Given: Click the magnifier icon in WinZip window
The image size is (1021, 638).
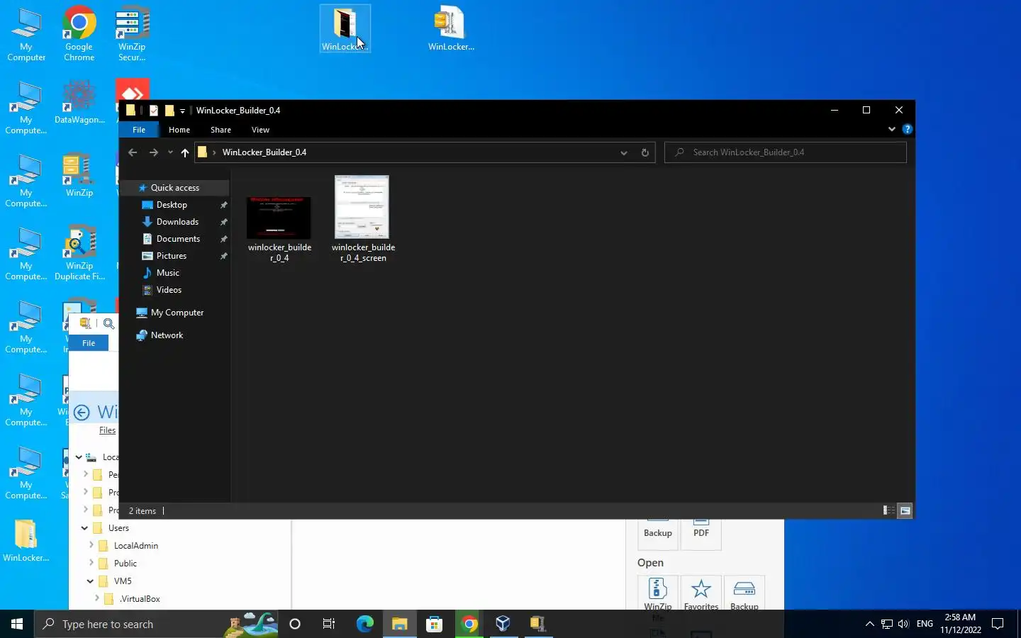Looking at the screenshot, I should click(108, 323).
